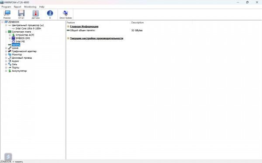Screen dimensions: 262x163
Task: Click the Устройства ACPI green icon
Action: [14, 35]
